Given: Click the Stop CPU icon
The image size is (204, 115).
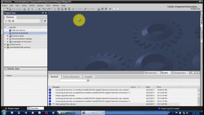Looking at the screenshot, I should coord(106,9).
